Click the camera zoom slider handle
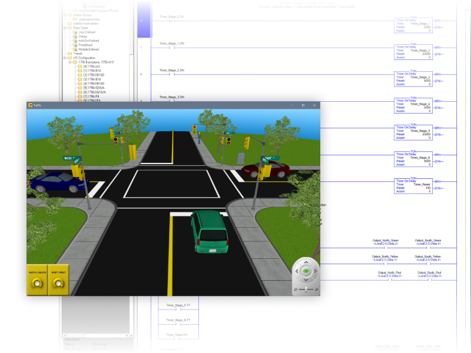 (306, 289)
